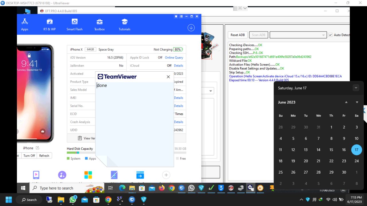Click the 'done' text in TeamViewer note
This screenshot has height=206, width=367.
click(102, 85)
